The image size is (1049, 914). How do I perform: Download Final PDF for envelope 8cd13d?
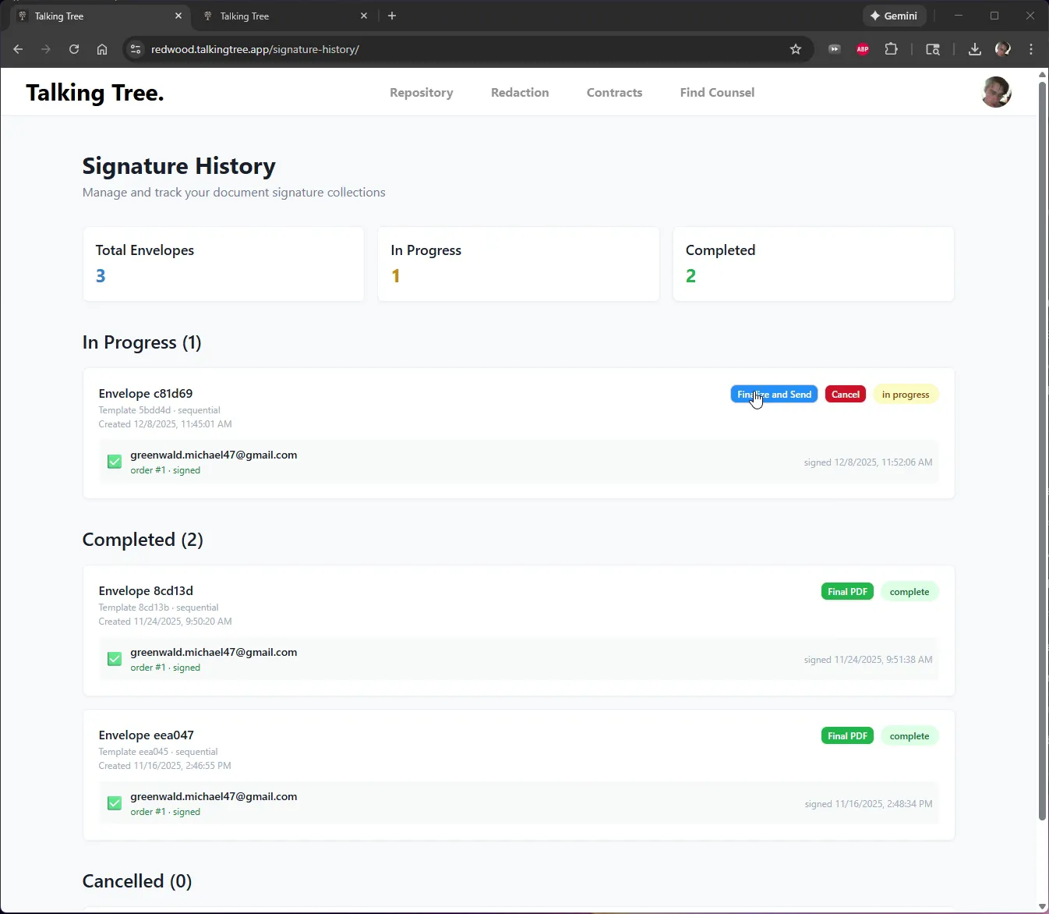tap(847, 592)
